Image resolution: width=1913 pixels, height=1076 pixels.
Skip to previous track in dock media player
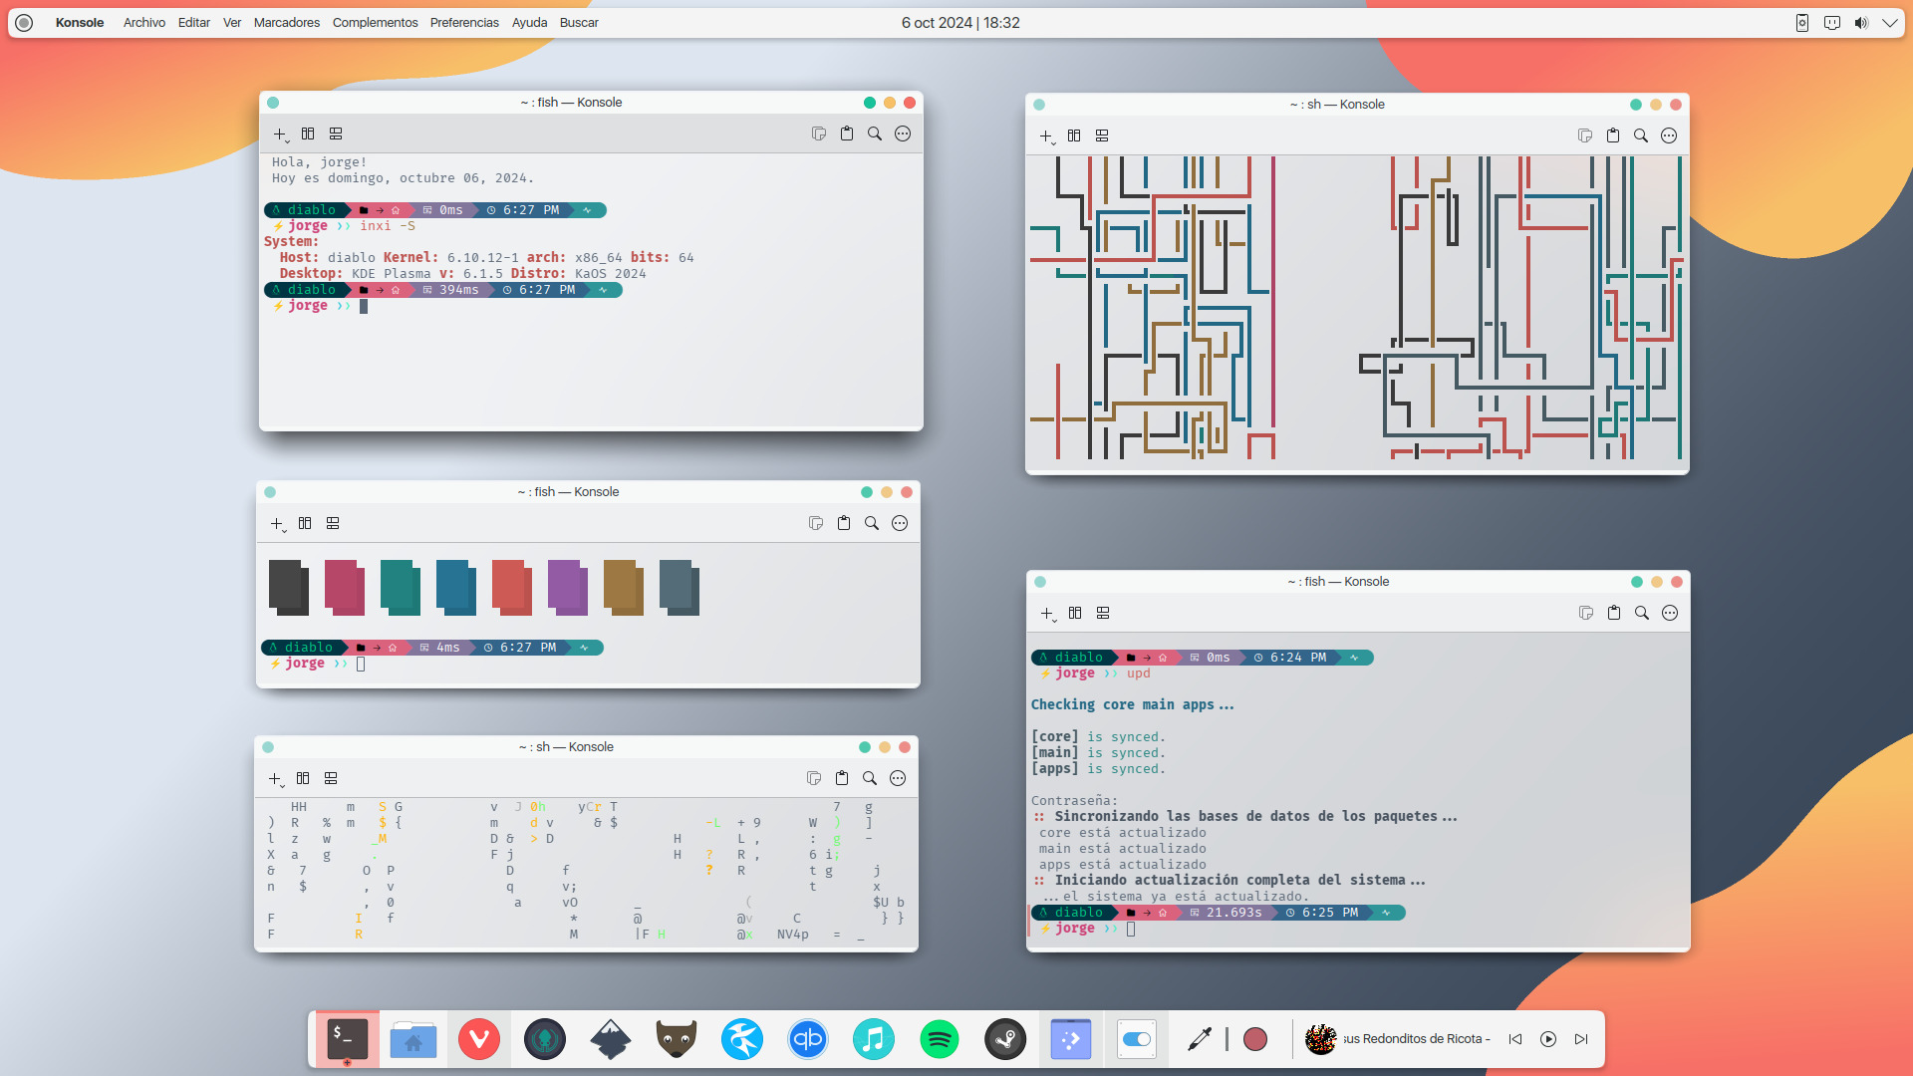(x=1515, y=1039)
